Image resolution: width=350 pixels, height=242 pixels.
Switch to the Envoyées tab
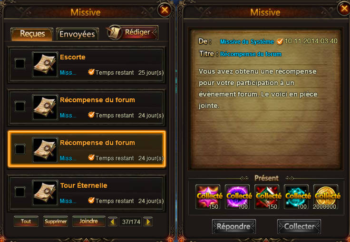tap(77, 34)
